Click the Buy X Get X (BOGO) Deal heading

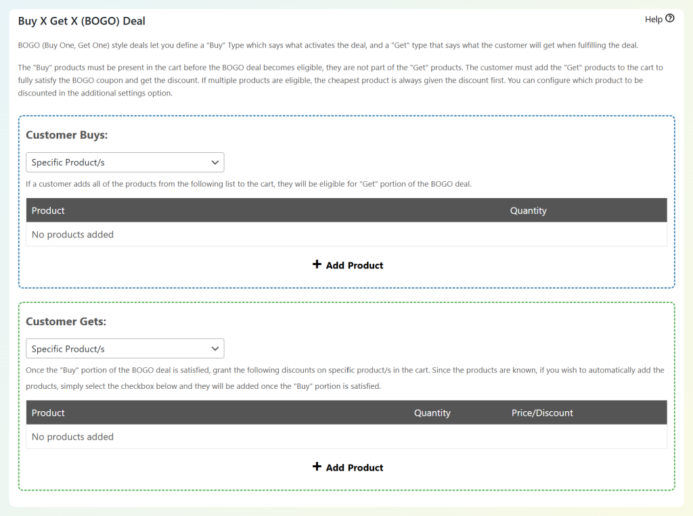pyautogui.click(x=81, y=21)
